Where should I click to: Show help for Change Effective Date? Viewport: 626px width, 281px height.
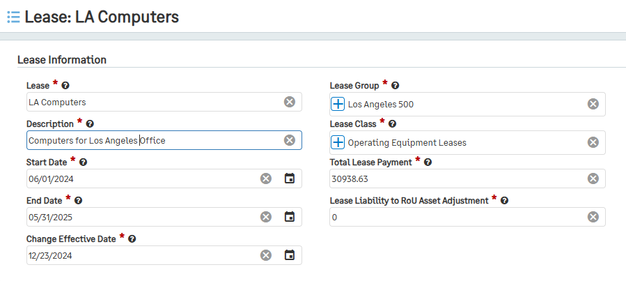[132, 239]
